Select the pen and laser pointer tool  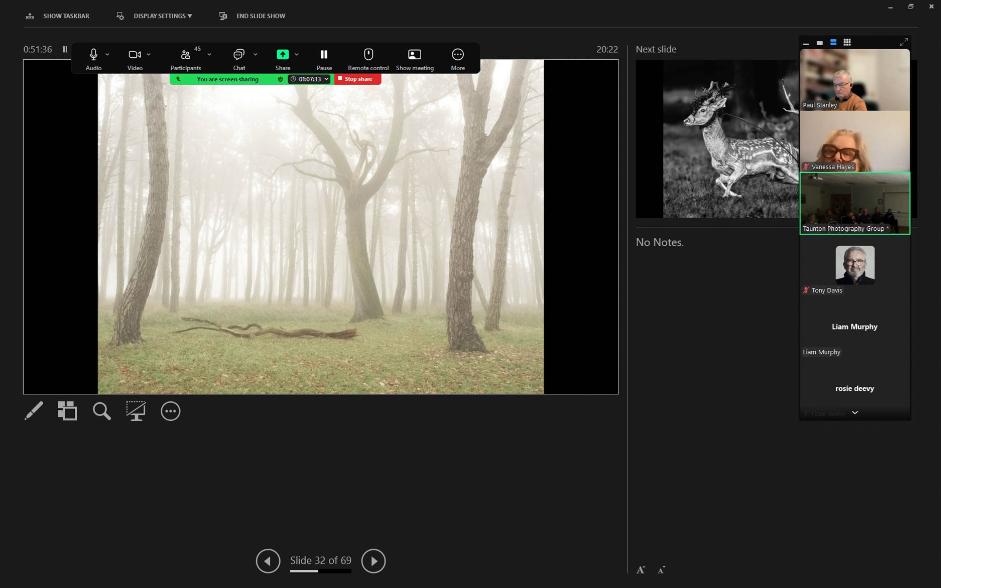pos(34,411)
